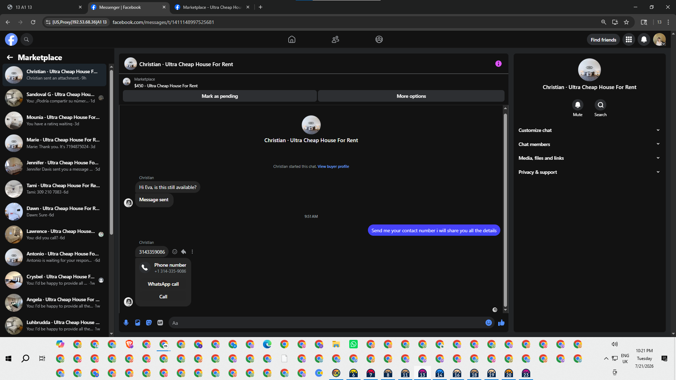Viewport: 676px width, 380px height.
Task: Bookmark this page with the star icon
Action: (626, 22)
